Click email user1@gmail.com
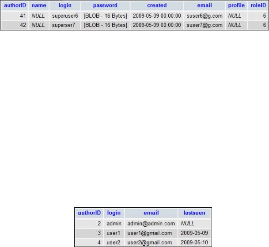The image size is (269, 247). click(149, 233)
